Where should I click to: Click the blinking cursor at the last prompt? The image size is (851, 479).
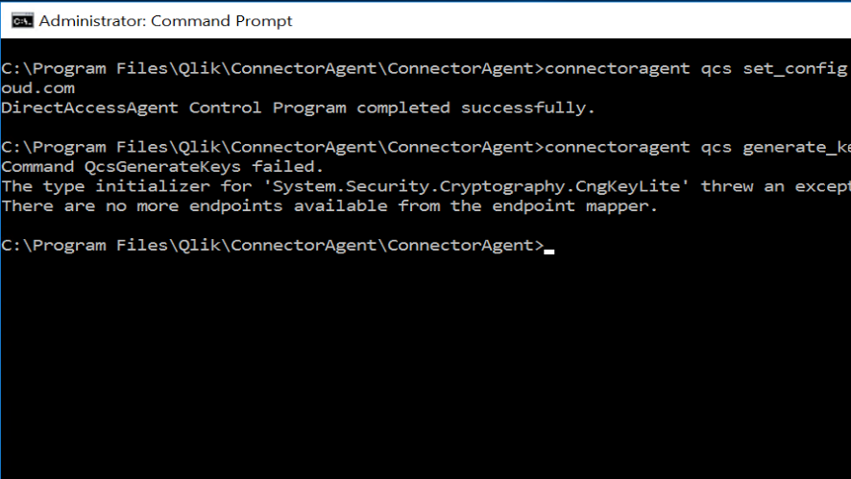(x=549, y=251)
